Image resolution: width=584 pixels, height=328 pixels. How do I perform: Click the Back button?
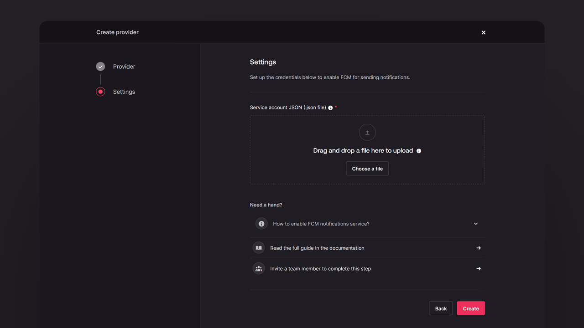pyautogui.click(x=441, y=308)
